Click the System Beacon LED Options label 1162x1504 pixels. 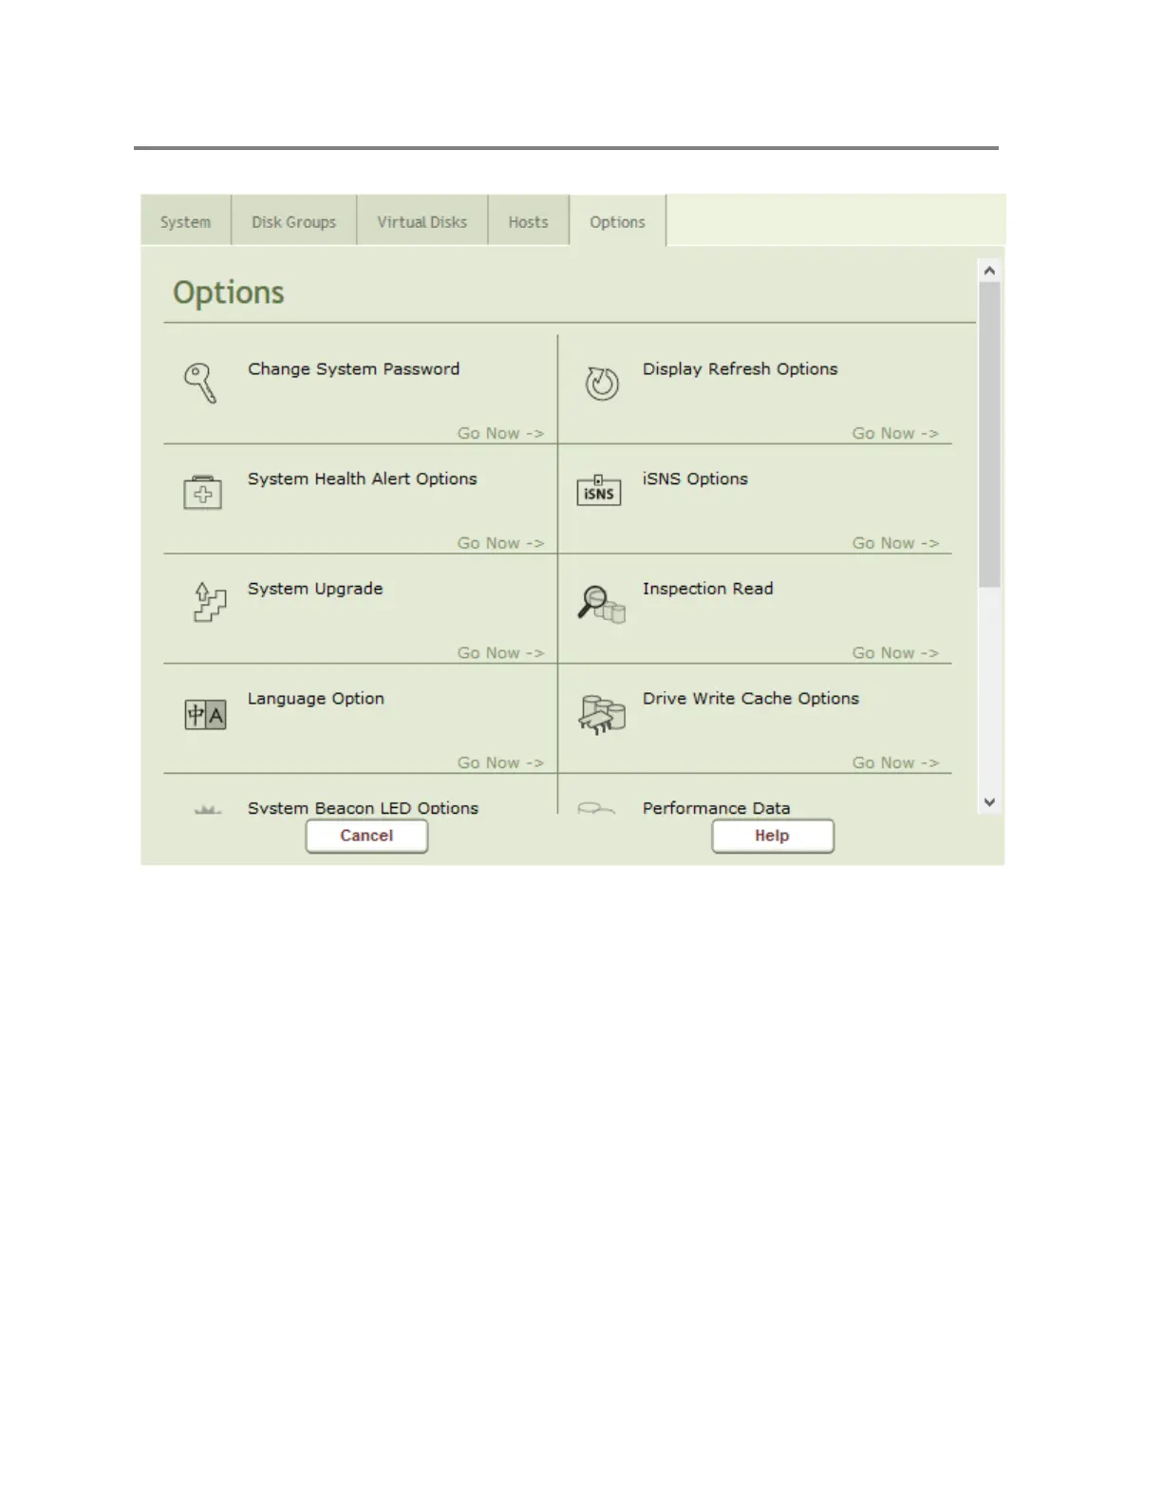[x=364, y=807]
